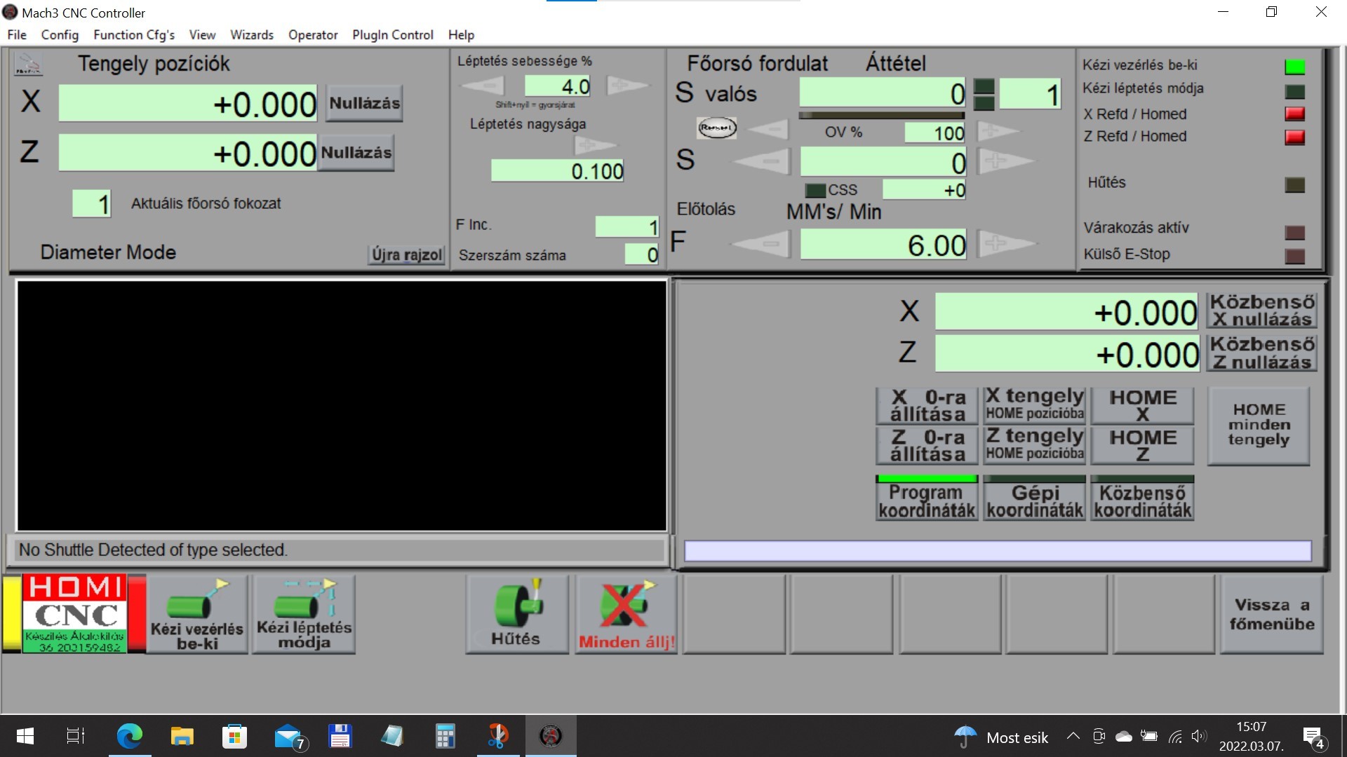Open the Wizards menu
1347x757 pixels.
point(251,34)
